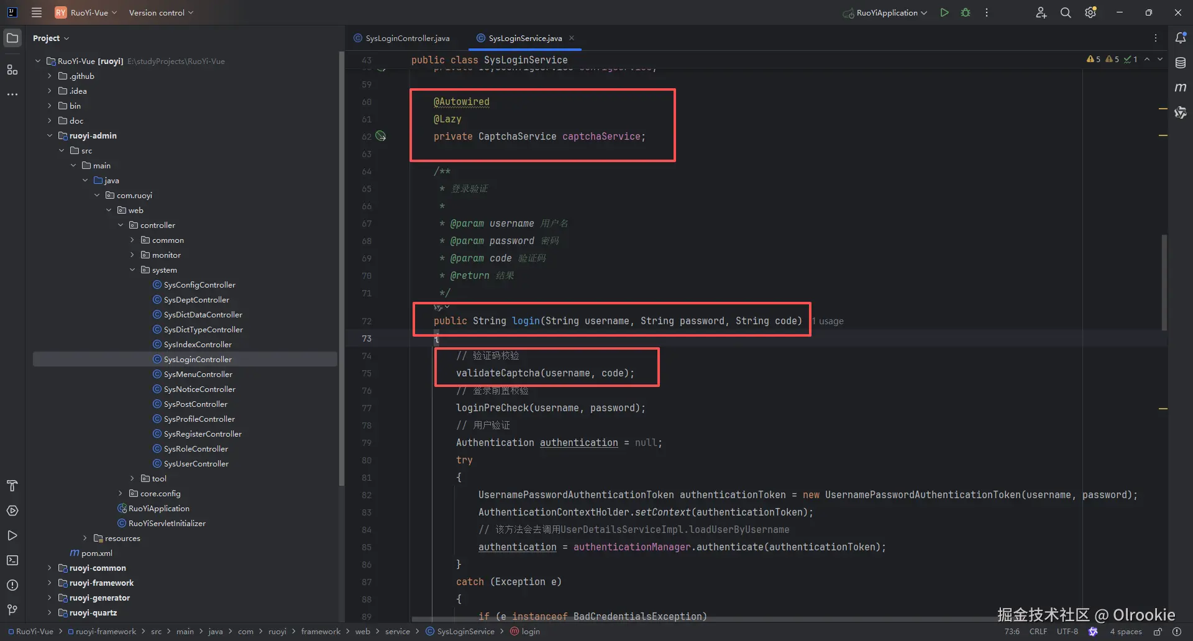Screen dimensions: 1193x641
Task: Open Code With Me user icon
Action: point(1041,12)
